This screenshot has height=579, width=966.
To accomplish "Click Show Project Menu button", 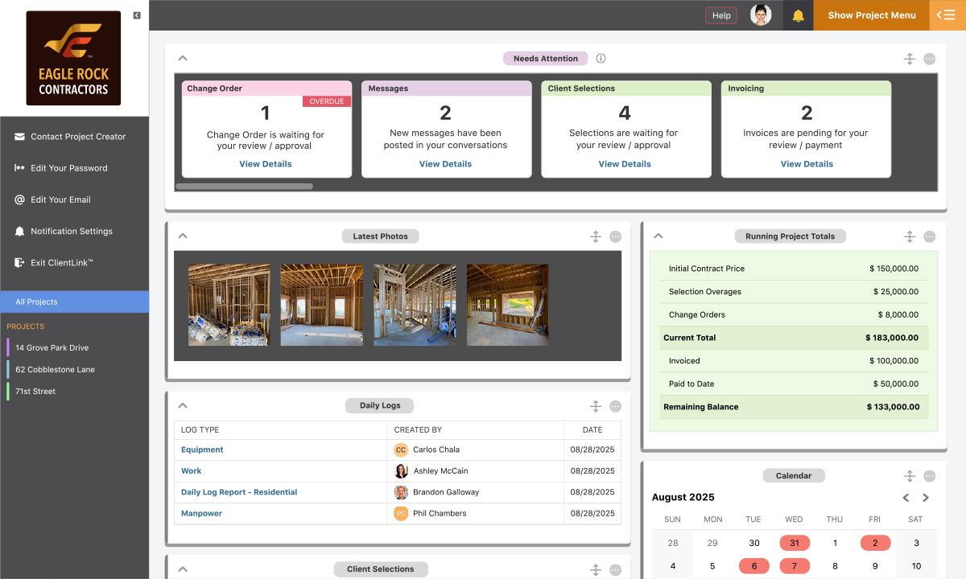I will pos(872,15).
